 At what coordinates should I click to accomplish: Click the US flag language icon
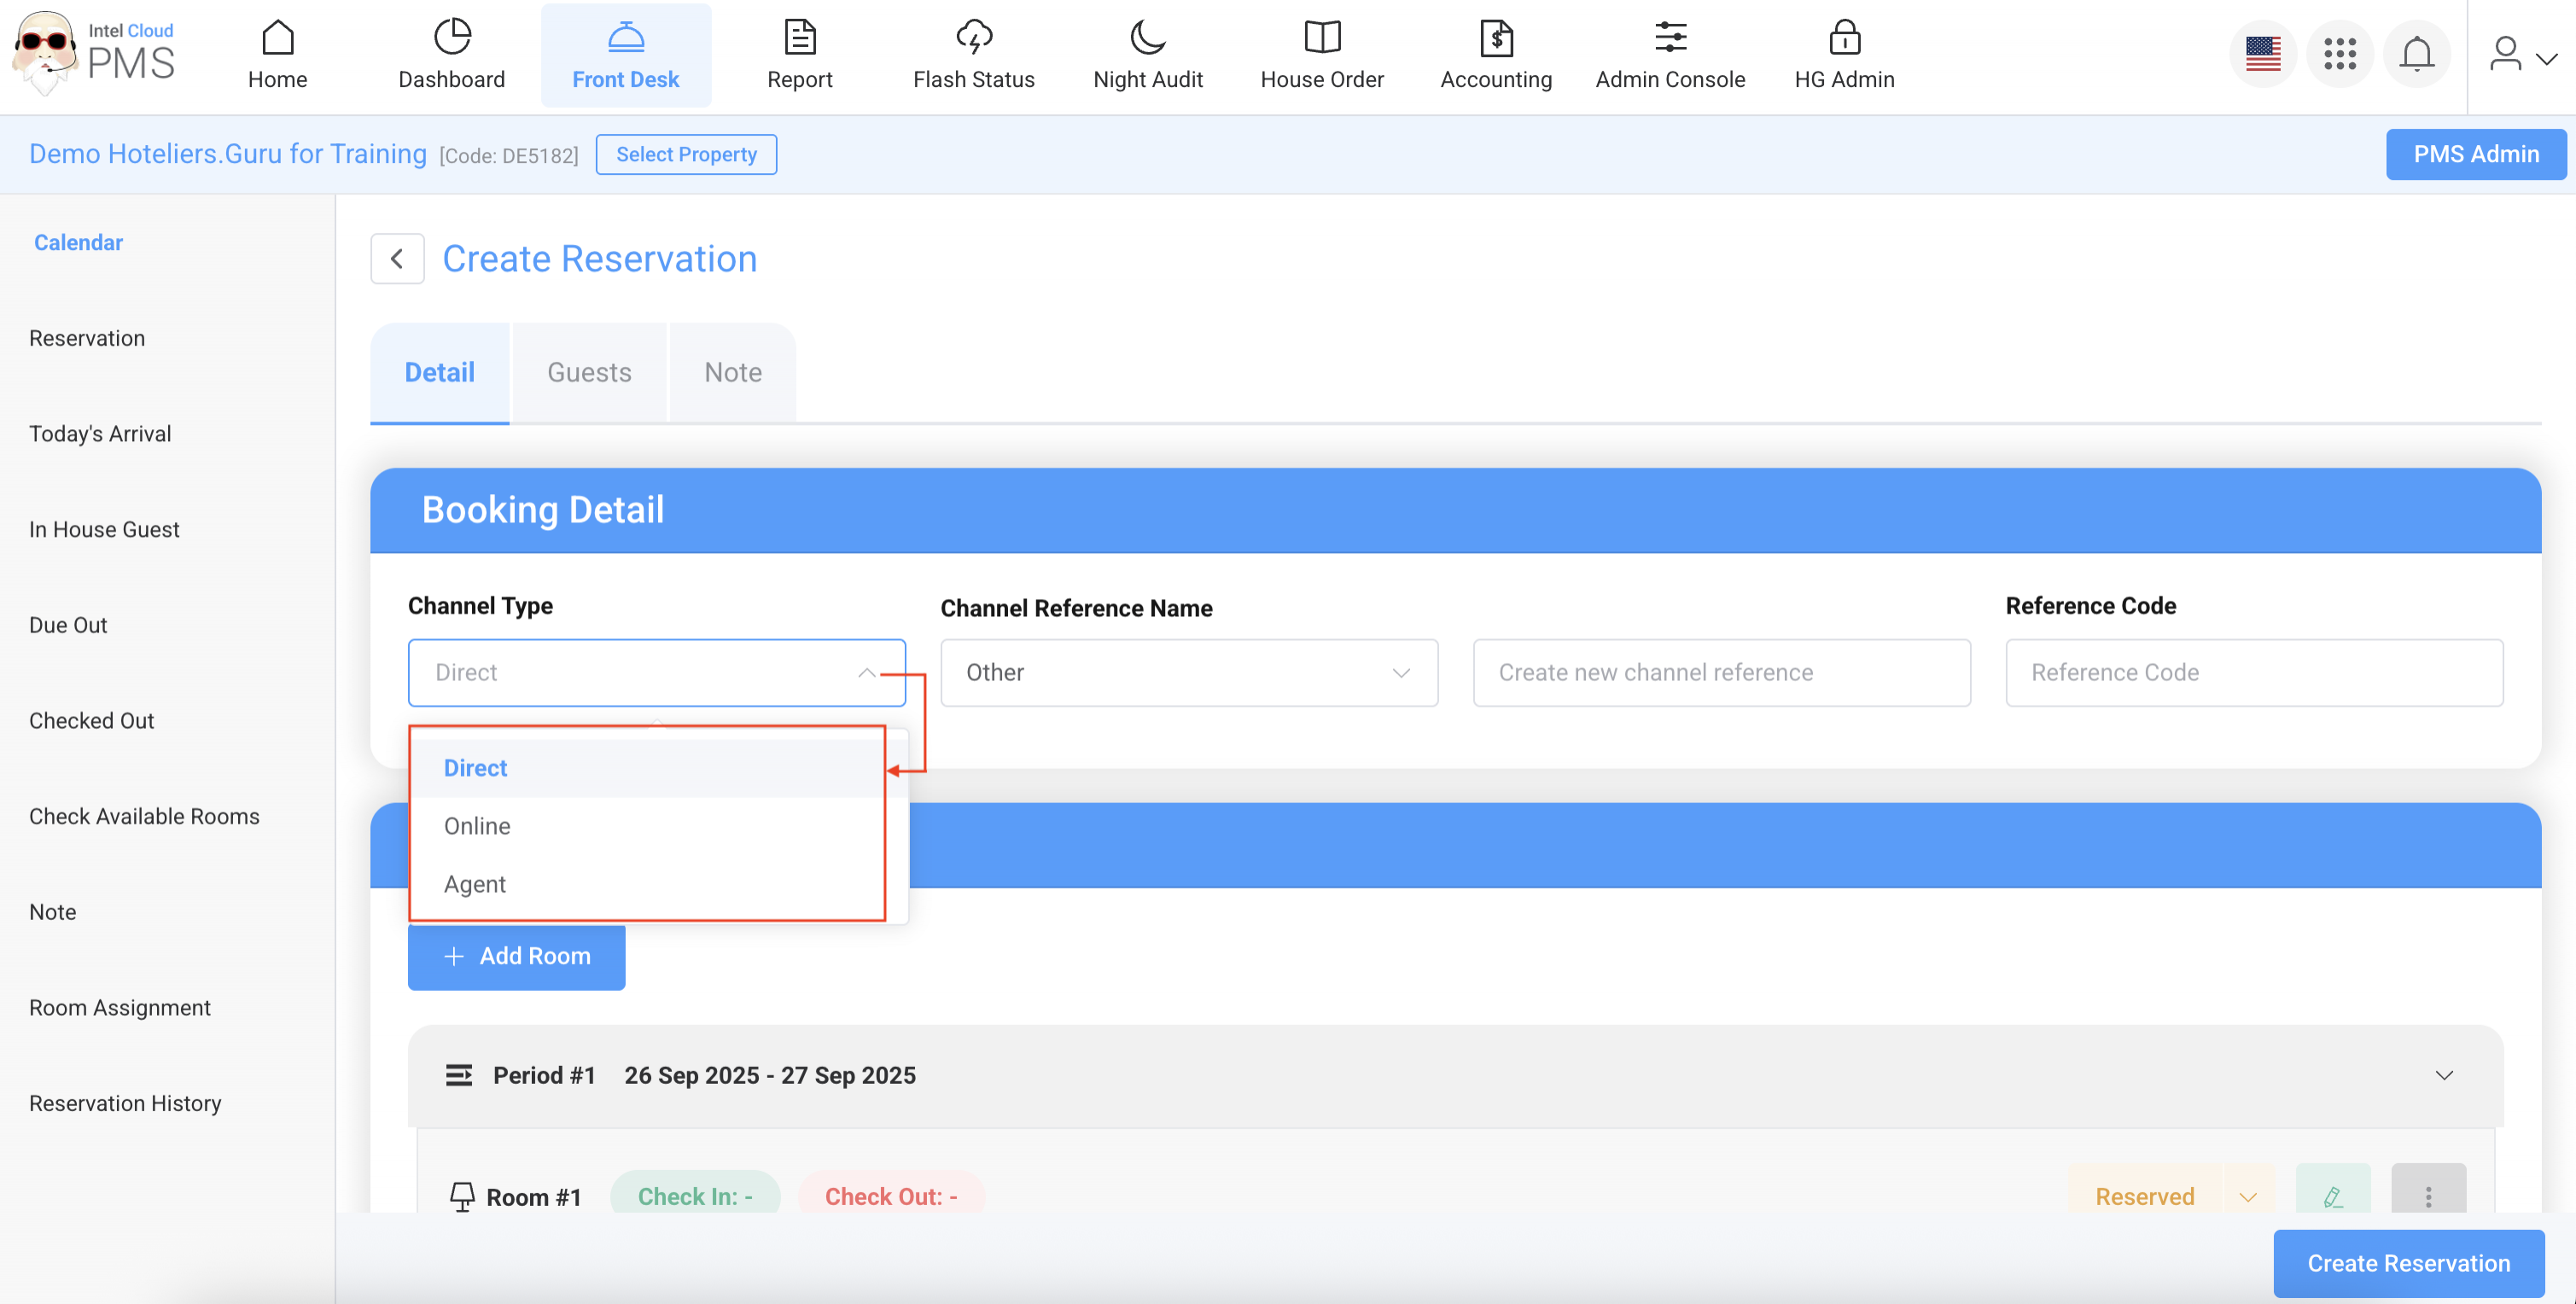click(2262, 54)
